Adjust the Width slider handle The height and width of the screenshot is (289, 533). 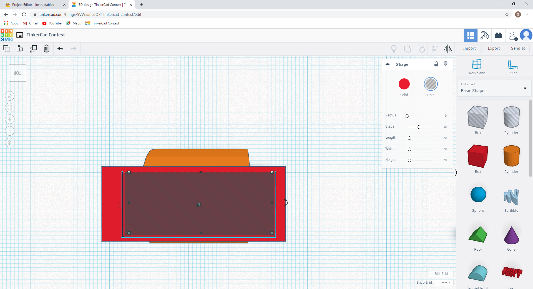click(x=409, y=149)
